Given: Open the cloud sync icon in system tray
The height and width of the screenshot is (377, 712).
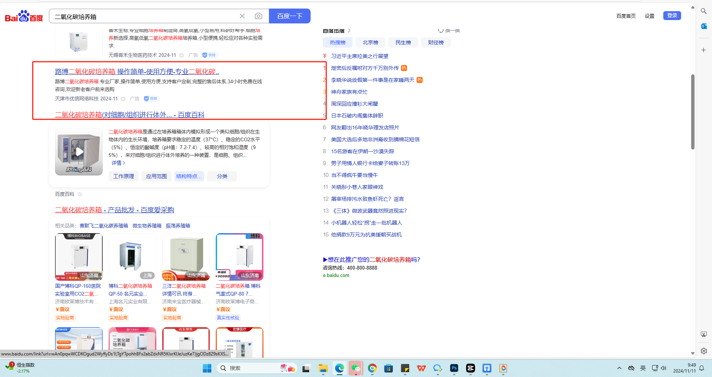Looking at the screenshot, I should click(x=631, y=368).
